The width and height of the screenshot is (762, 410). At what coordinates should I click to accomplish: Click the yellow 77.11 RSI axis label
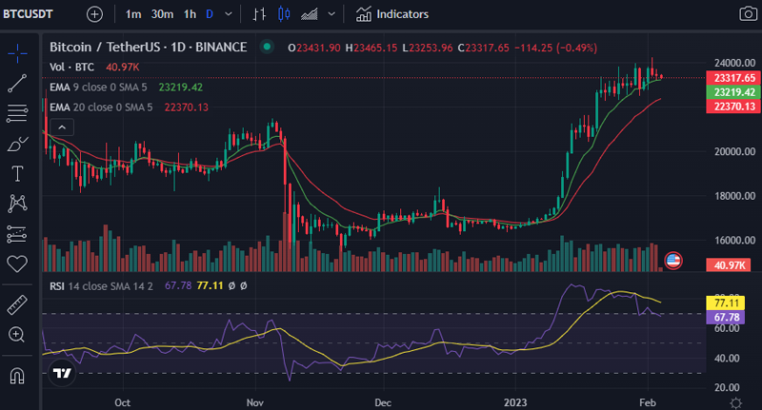point(726,303)
